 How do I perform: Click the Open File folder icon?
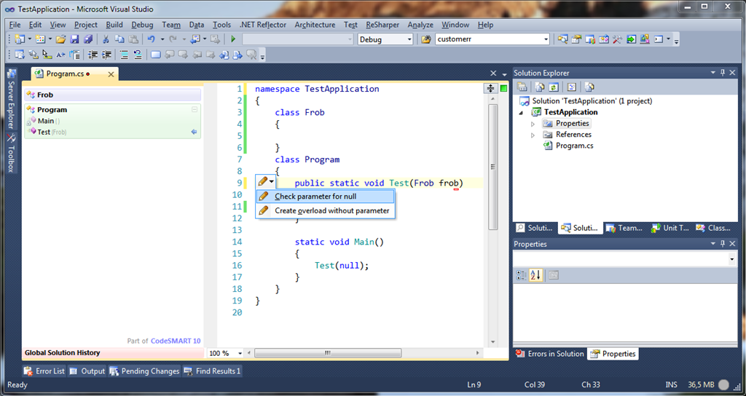[x=60, y=39]
